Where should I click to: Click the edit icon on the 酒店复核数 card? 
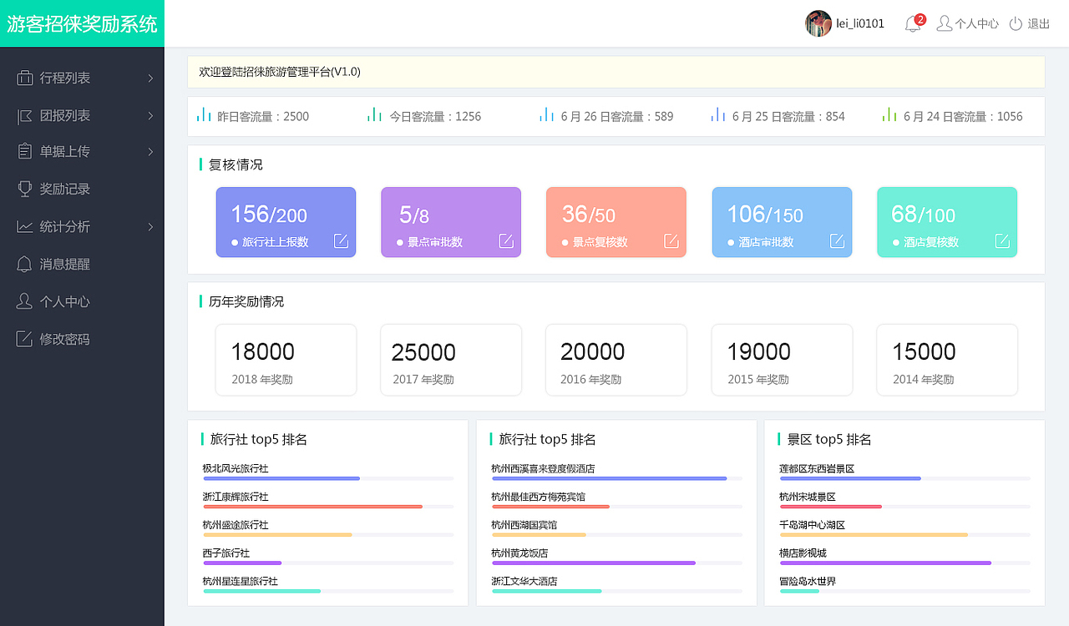coord(1001,240)
